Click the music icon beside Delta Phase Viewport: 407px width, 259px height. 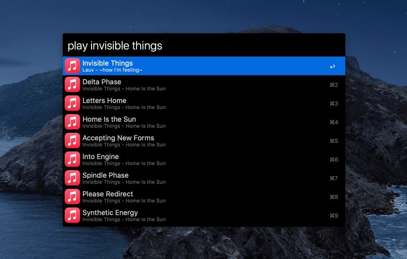coord(72,84)
